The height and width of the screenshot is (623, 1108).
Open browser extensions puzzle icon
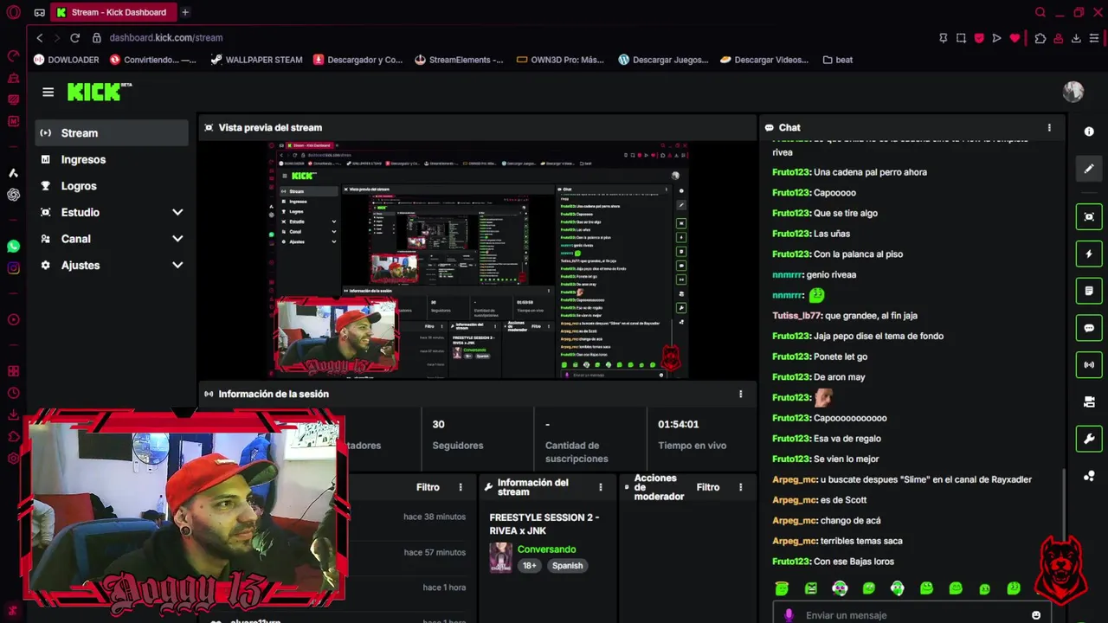coord(1040,38)
